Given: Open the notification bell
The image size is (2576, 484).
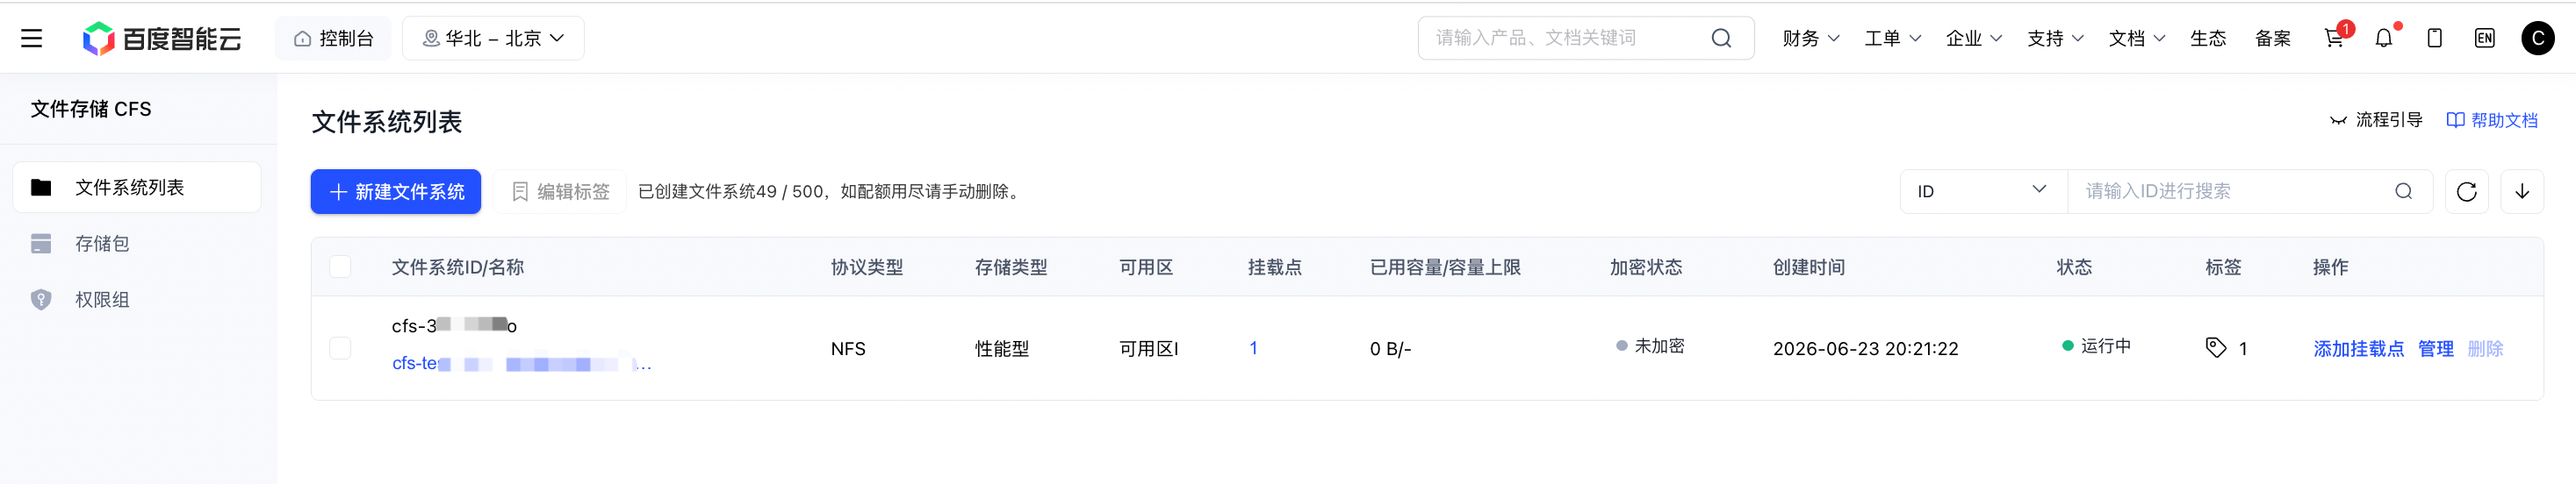Looking at the screenshot, I should [x=2384, y=38].
